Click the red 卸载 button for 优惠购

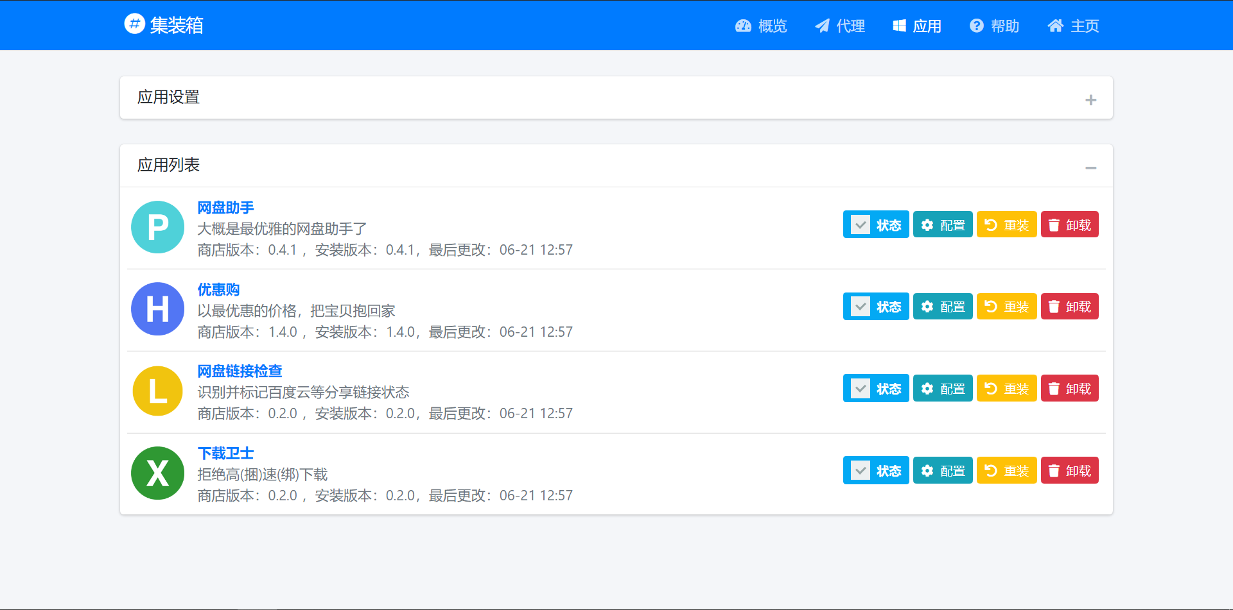pyautogui.click(x=1069, y=306)
